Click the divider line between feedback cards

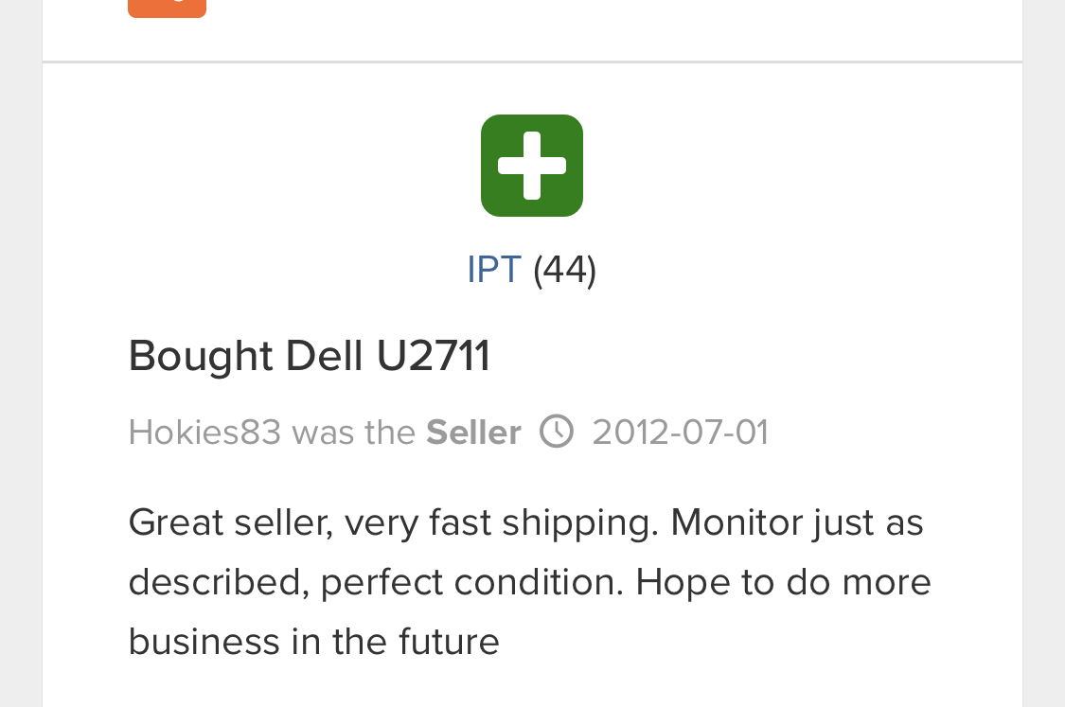(x=532, y=62)
